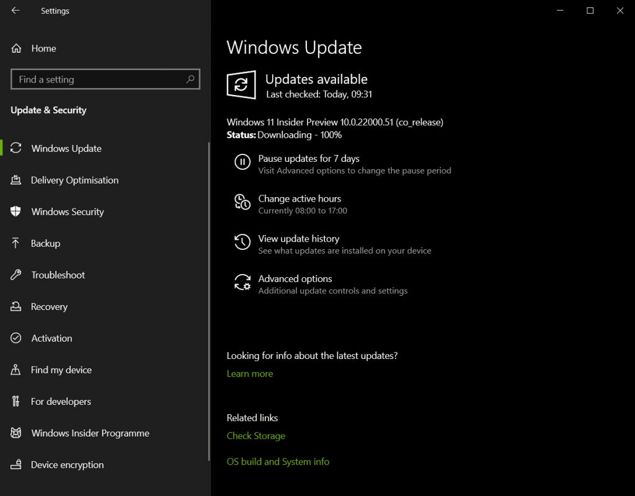Click the Last checked: Today, 09:31 text

pyautogui.click(x=319, y=94)
